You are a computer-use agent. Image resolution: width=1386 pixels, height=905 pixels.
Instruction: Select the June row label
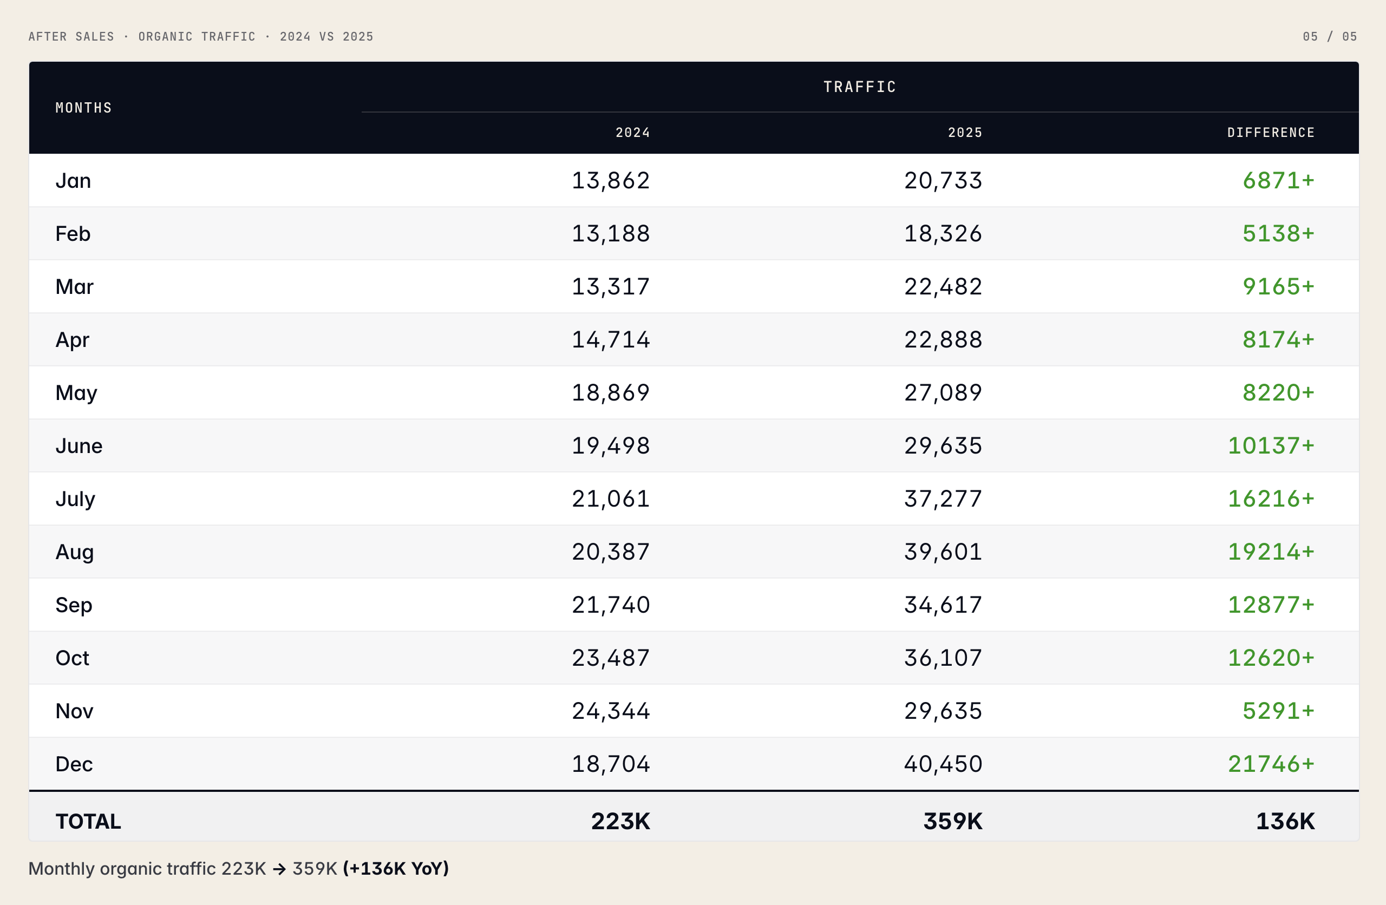(x=79, y=445)
